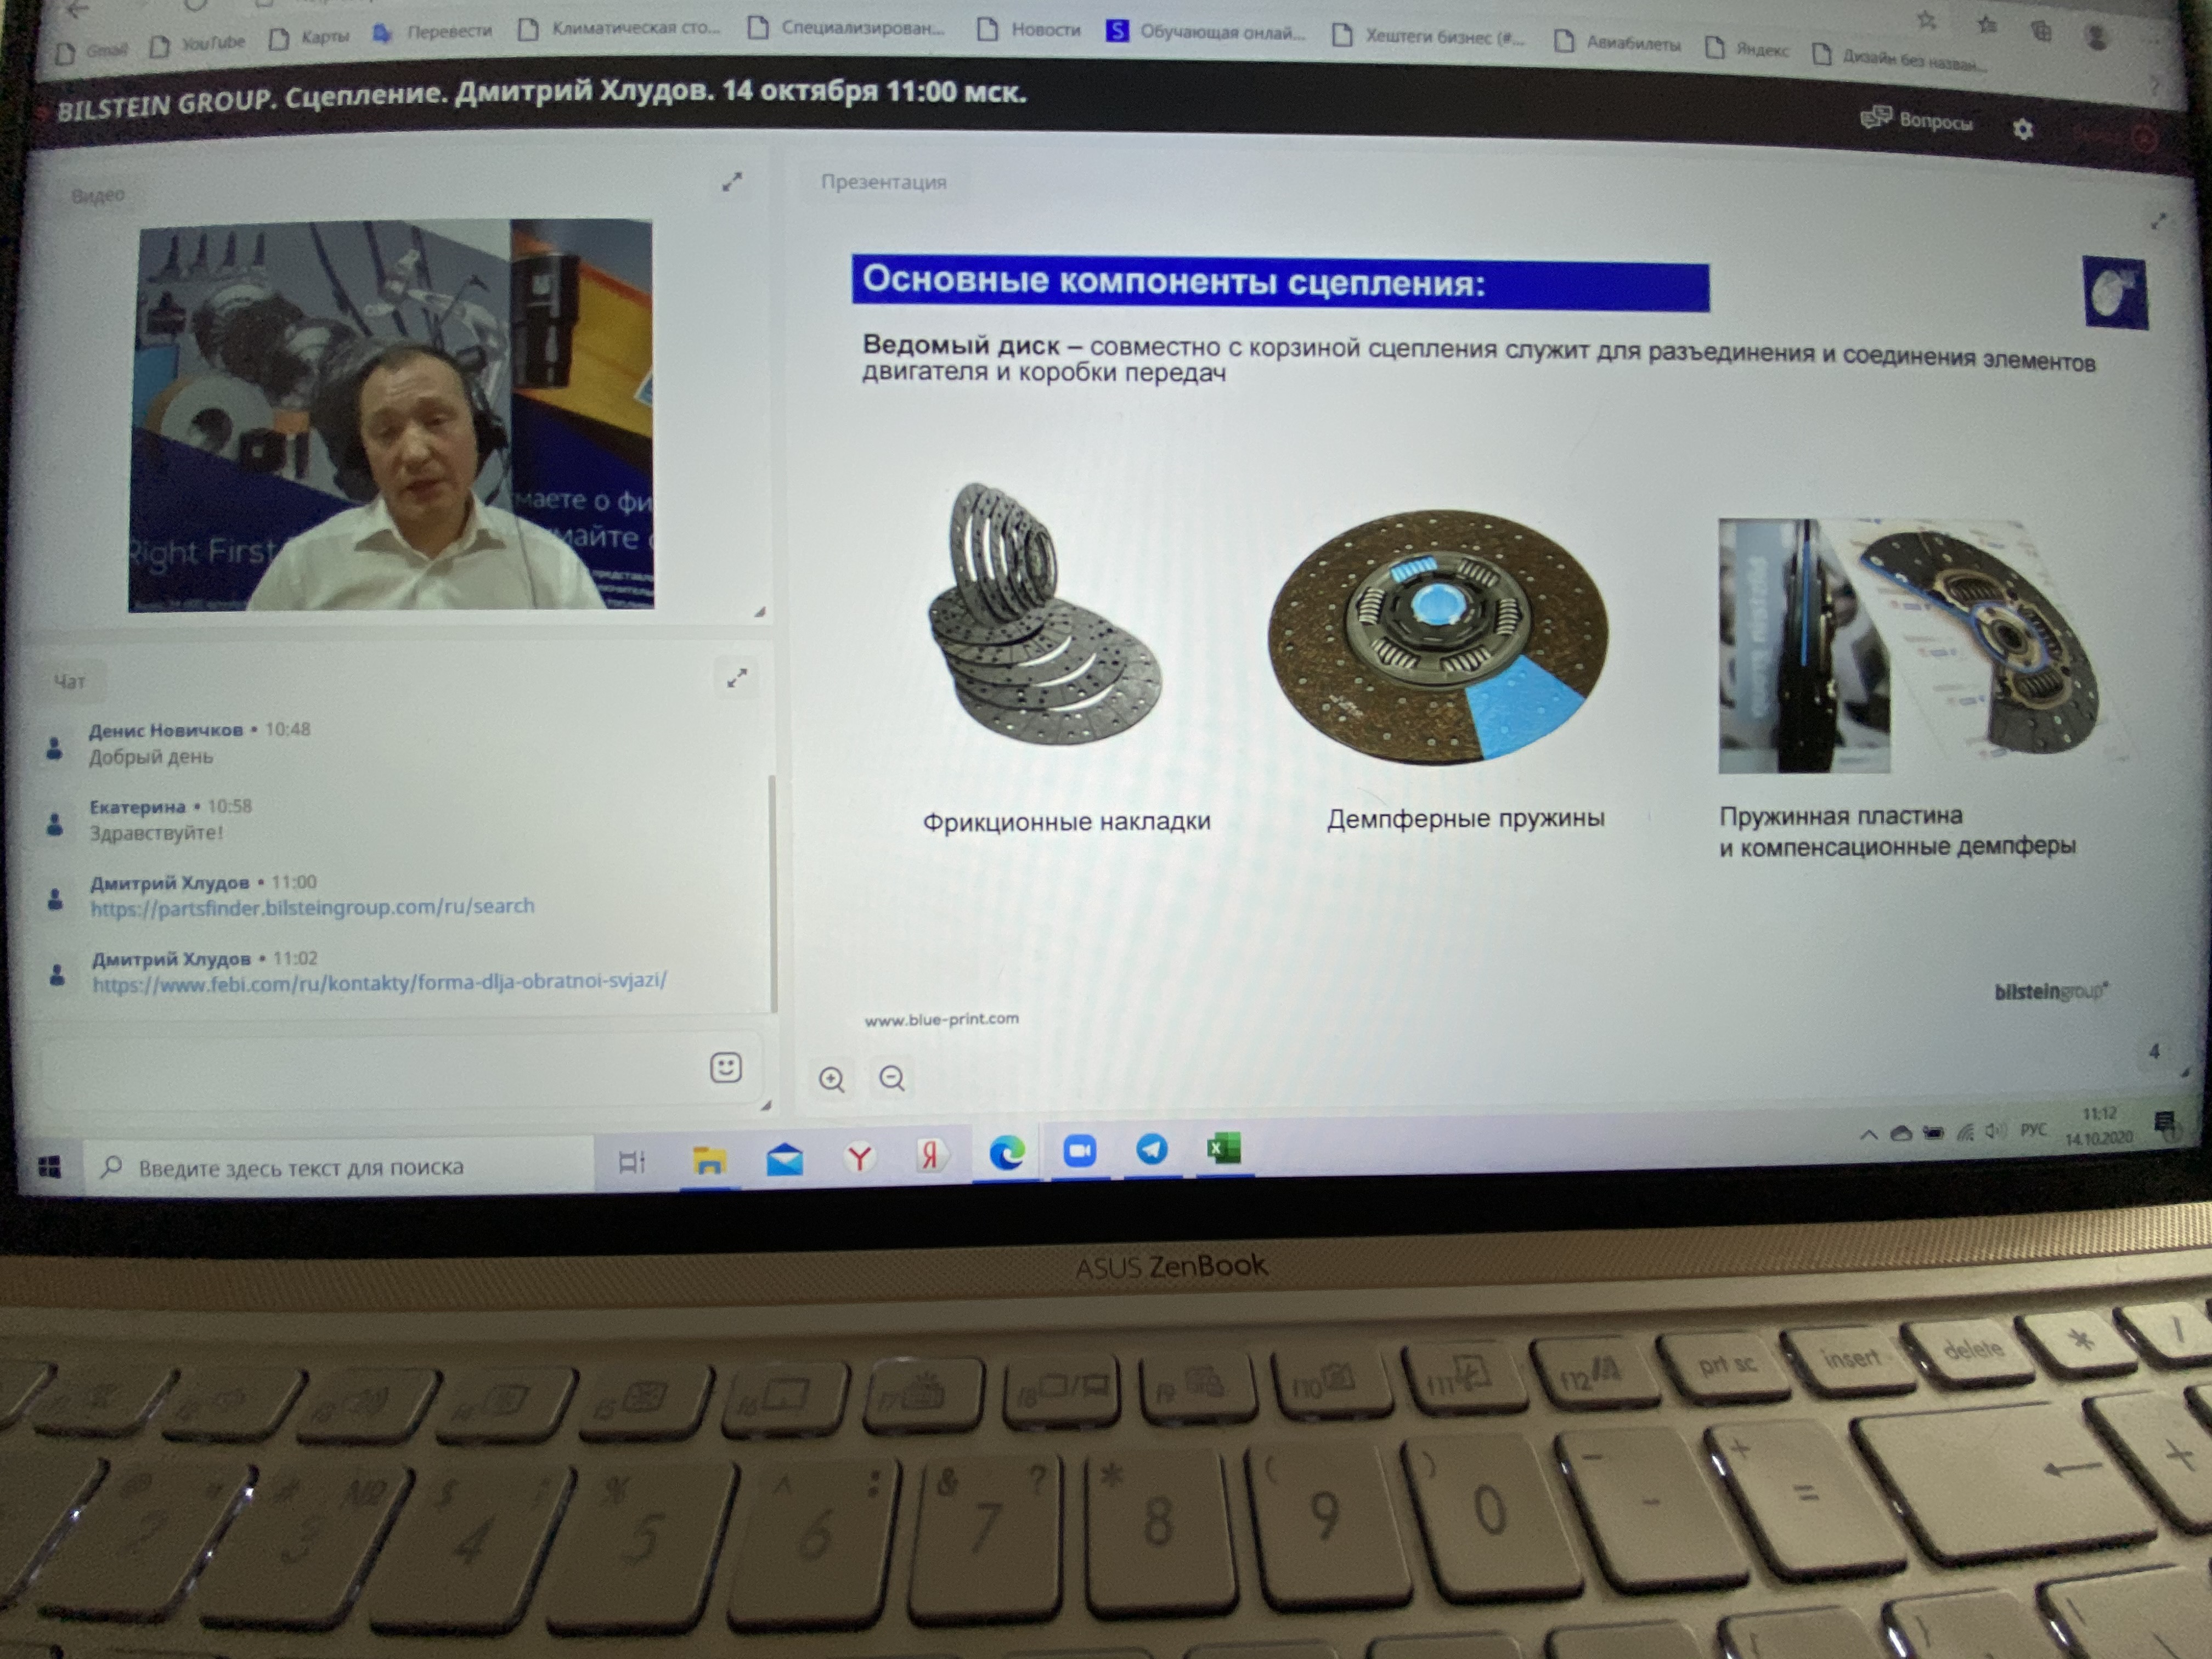The height and width of the screenshot is (1659, 2212).
Task: Zoom out of the presentation slide
Action: 892,1078
